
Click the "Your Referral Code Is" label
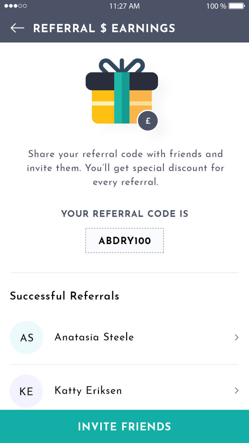click(124, 214)
